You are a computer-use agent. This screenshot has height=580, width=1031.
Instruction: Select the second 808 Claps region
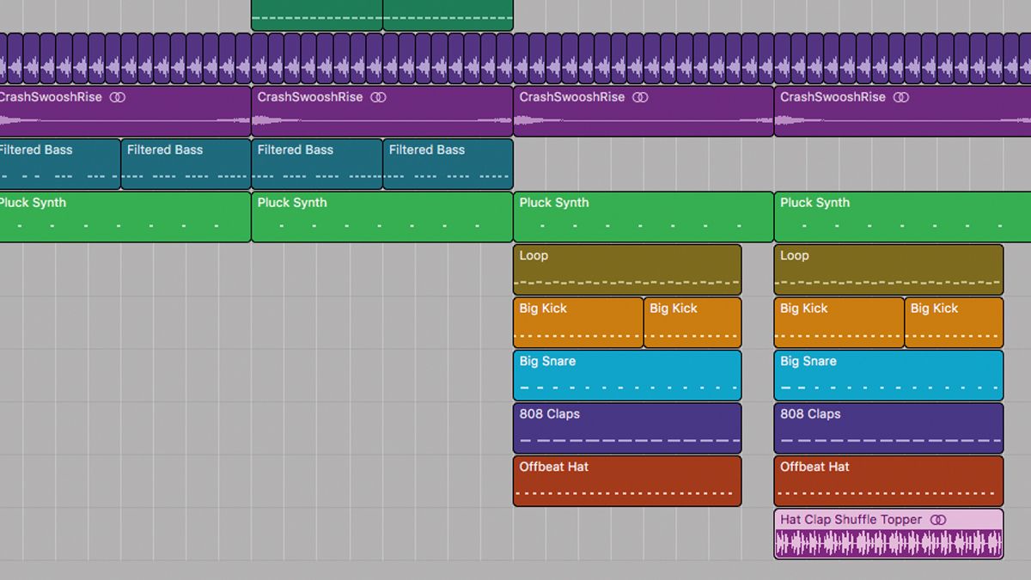pyautogui.click(x=888, y=427)
